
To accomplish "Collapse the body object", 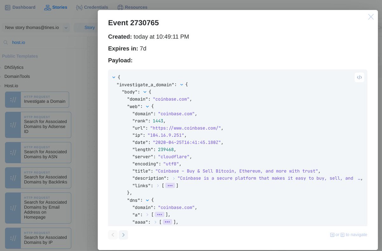I will click(x=145, y=92).
